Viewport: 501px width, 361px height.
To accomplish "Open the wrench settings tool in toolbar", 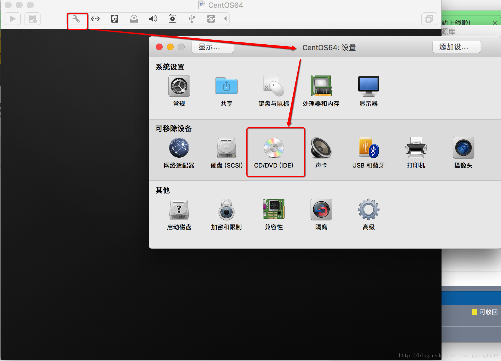I will (76, 19).
